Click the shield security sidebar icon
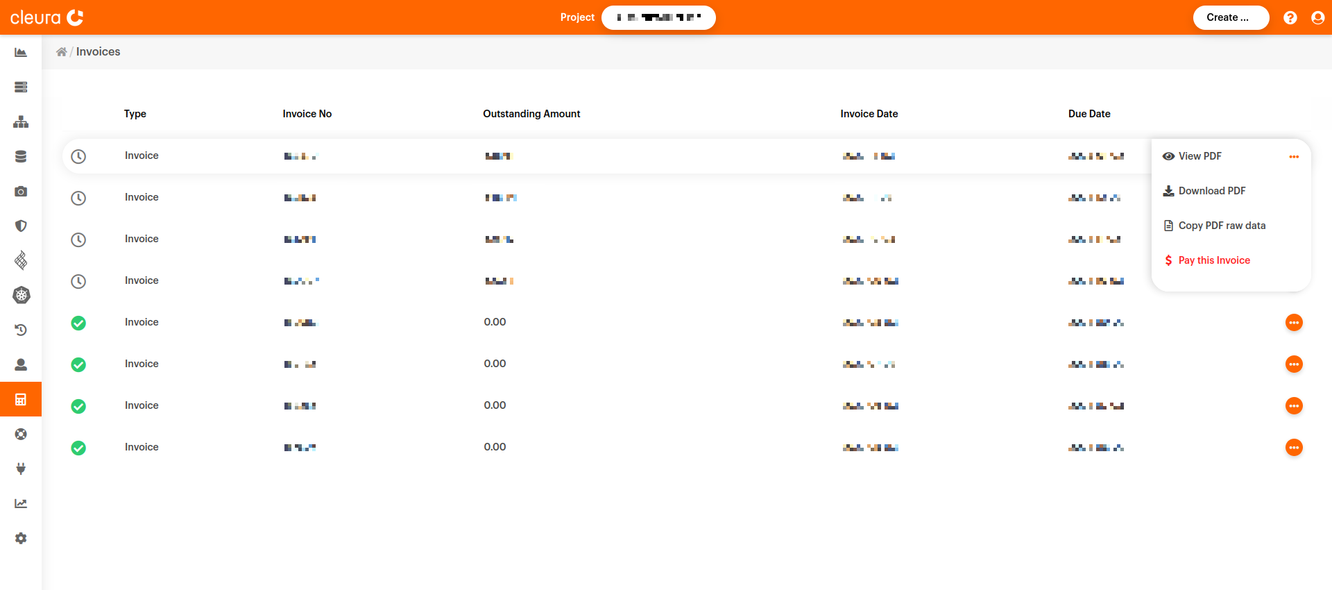The width and height of the screenshot is (1332, 590). pyautogui.click(x=21, y=226)
